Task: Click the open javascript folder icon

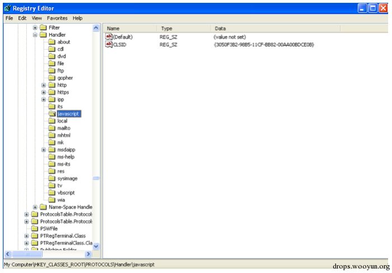Action: pyautogui.click(x=52, y=114)
